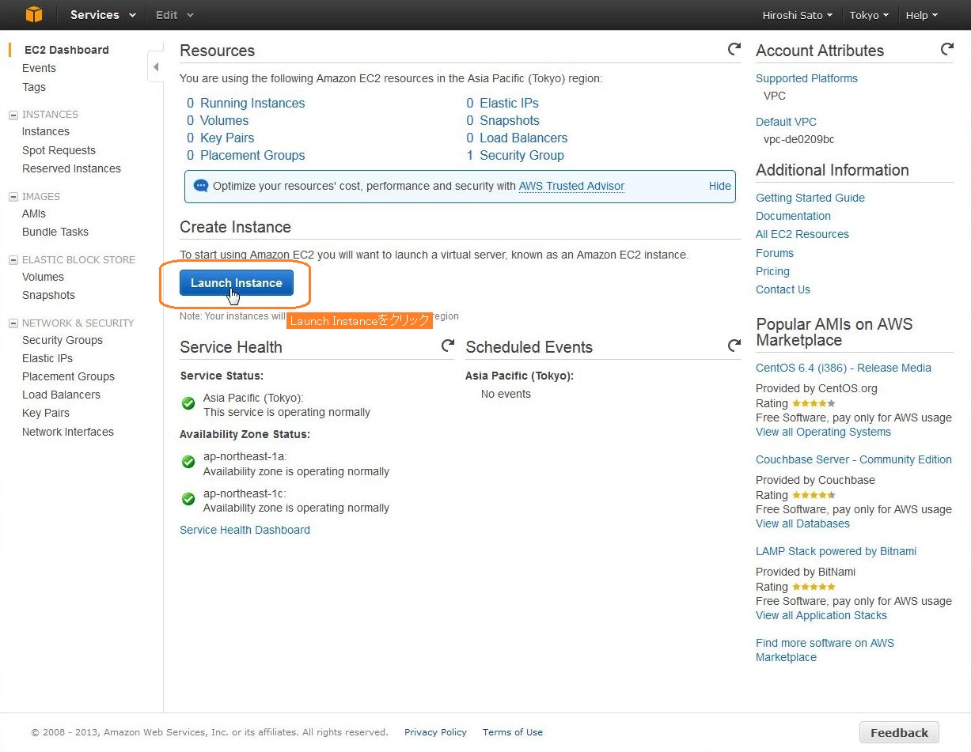Open AMIs in the sidebar
This screenshot has width=971, height=752.
34,214
